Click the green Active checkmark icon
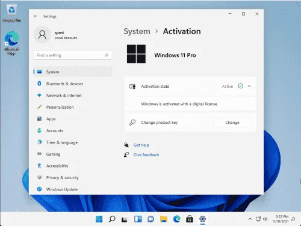 (241, 86)
